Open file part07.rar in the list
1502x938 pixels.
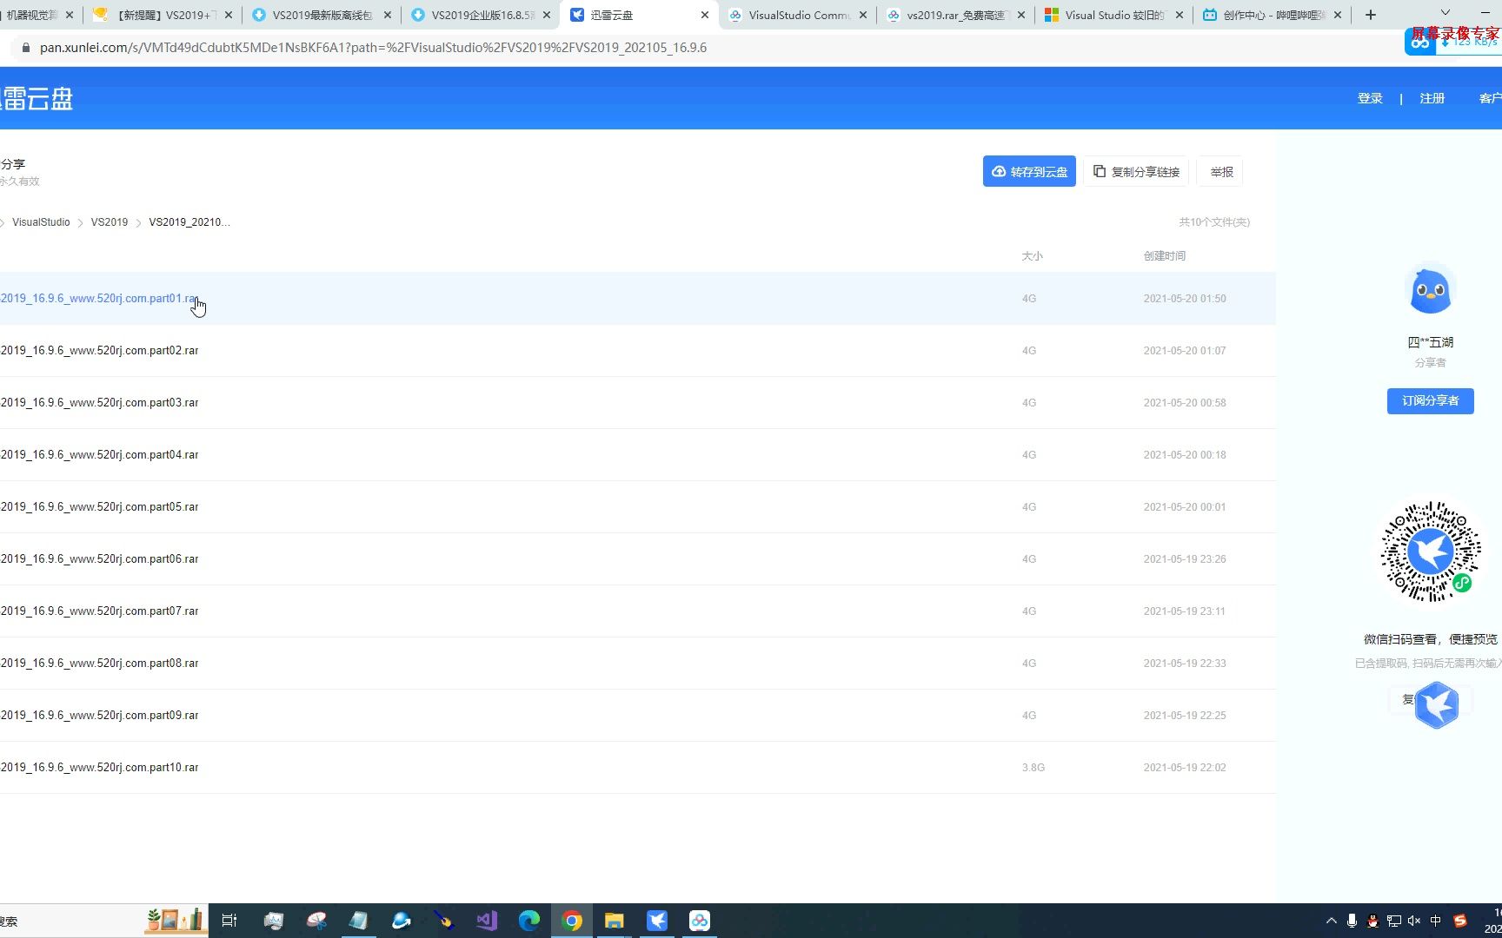99,611
